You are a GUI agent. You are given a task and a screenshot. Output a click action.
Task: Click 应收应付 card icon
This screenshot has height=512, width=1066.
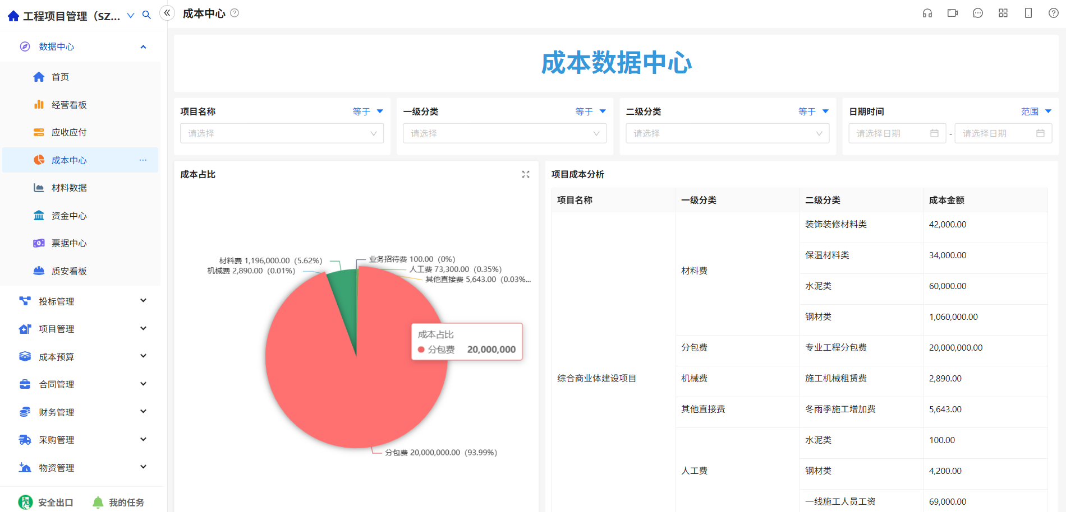pyautogui.click(x=39, y=132)
